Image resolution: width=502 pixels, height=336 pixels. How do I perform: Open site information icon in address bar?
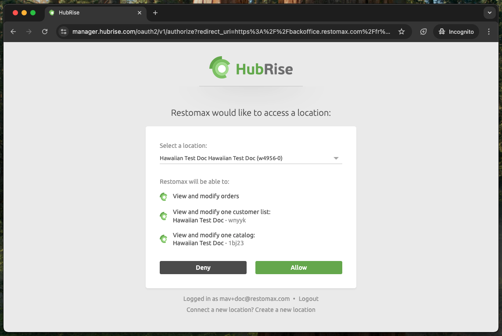click(64, 32)
